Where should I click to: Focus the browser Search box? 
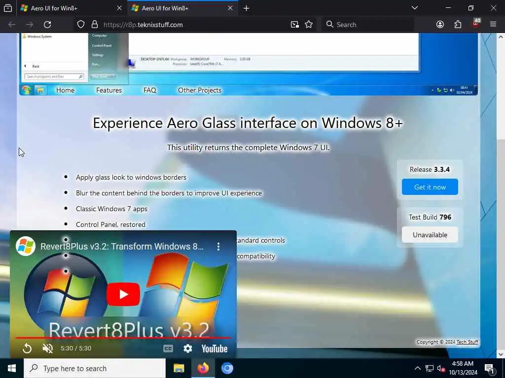tap(368, 25)
